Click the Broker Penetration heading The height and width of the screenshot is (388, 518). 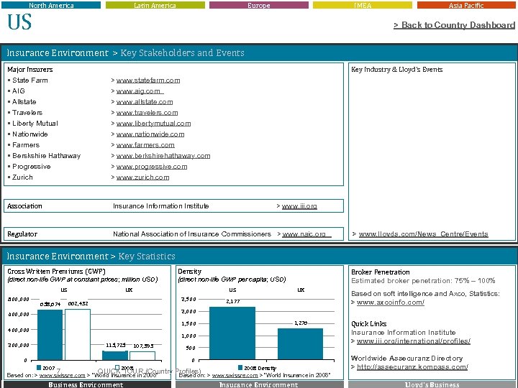click(381, 272)
